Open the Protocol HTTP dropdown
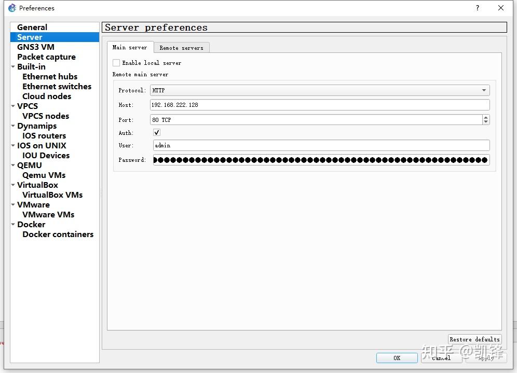This screenshot has width=517, height=373. tap(320, 90)
